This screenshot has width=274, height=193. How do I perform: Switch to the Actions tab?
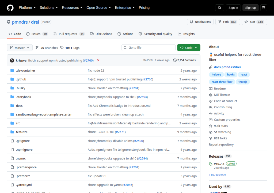click(x=125, y=34)
